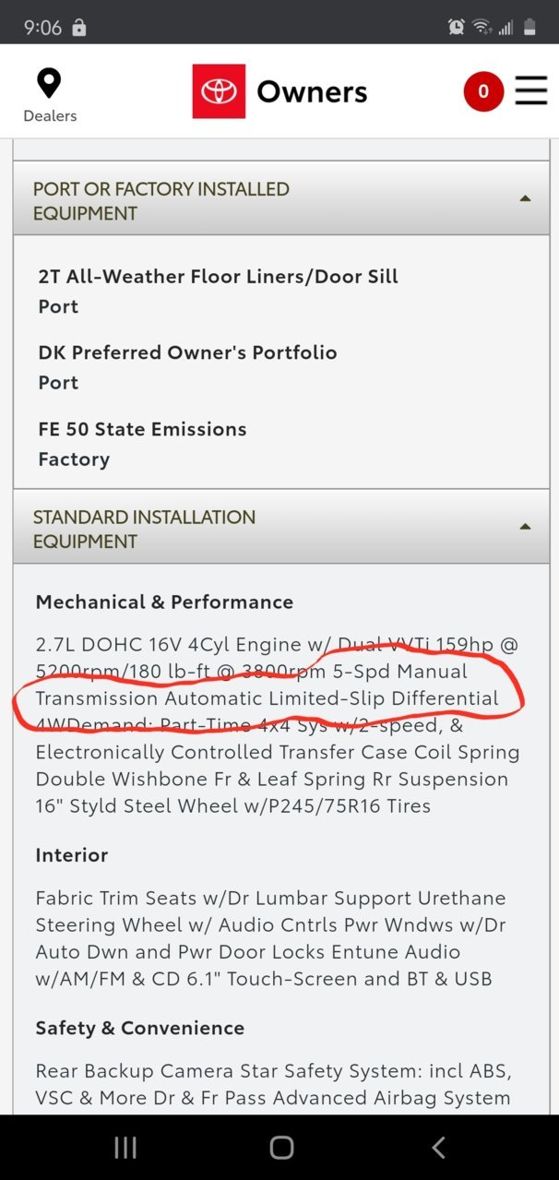
Task: Tap the alarm icon in status bar
Action: pos(456,27)
